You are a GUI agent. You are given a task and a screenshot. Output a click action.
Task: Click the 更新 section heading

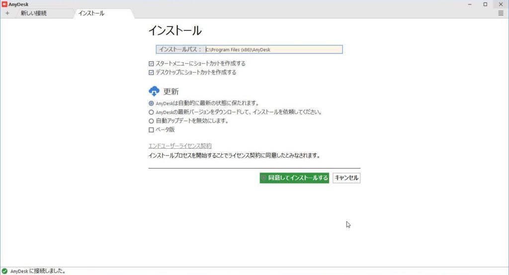click(x=171, y=92)
